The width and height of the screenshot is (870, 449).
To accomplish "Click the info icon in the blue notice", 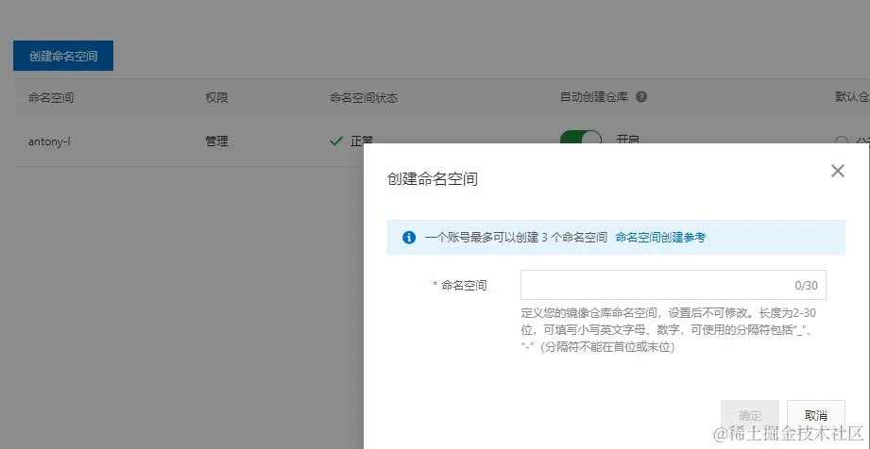I will click(x=409, y=238).
